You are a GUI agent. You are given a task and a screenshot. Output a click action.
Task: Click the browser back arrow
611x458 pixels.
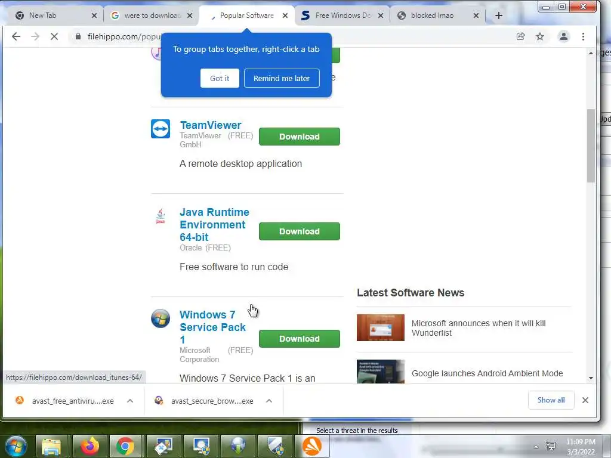coord(16,36)
